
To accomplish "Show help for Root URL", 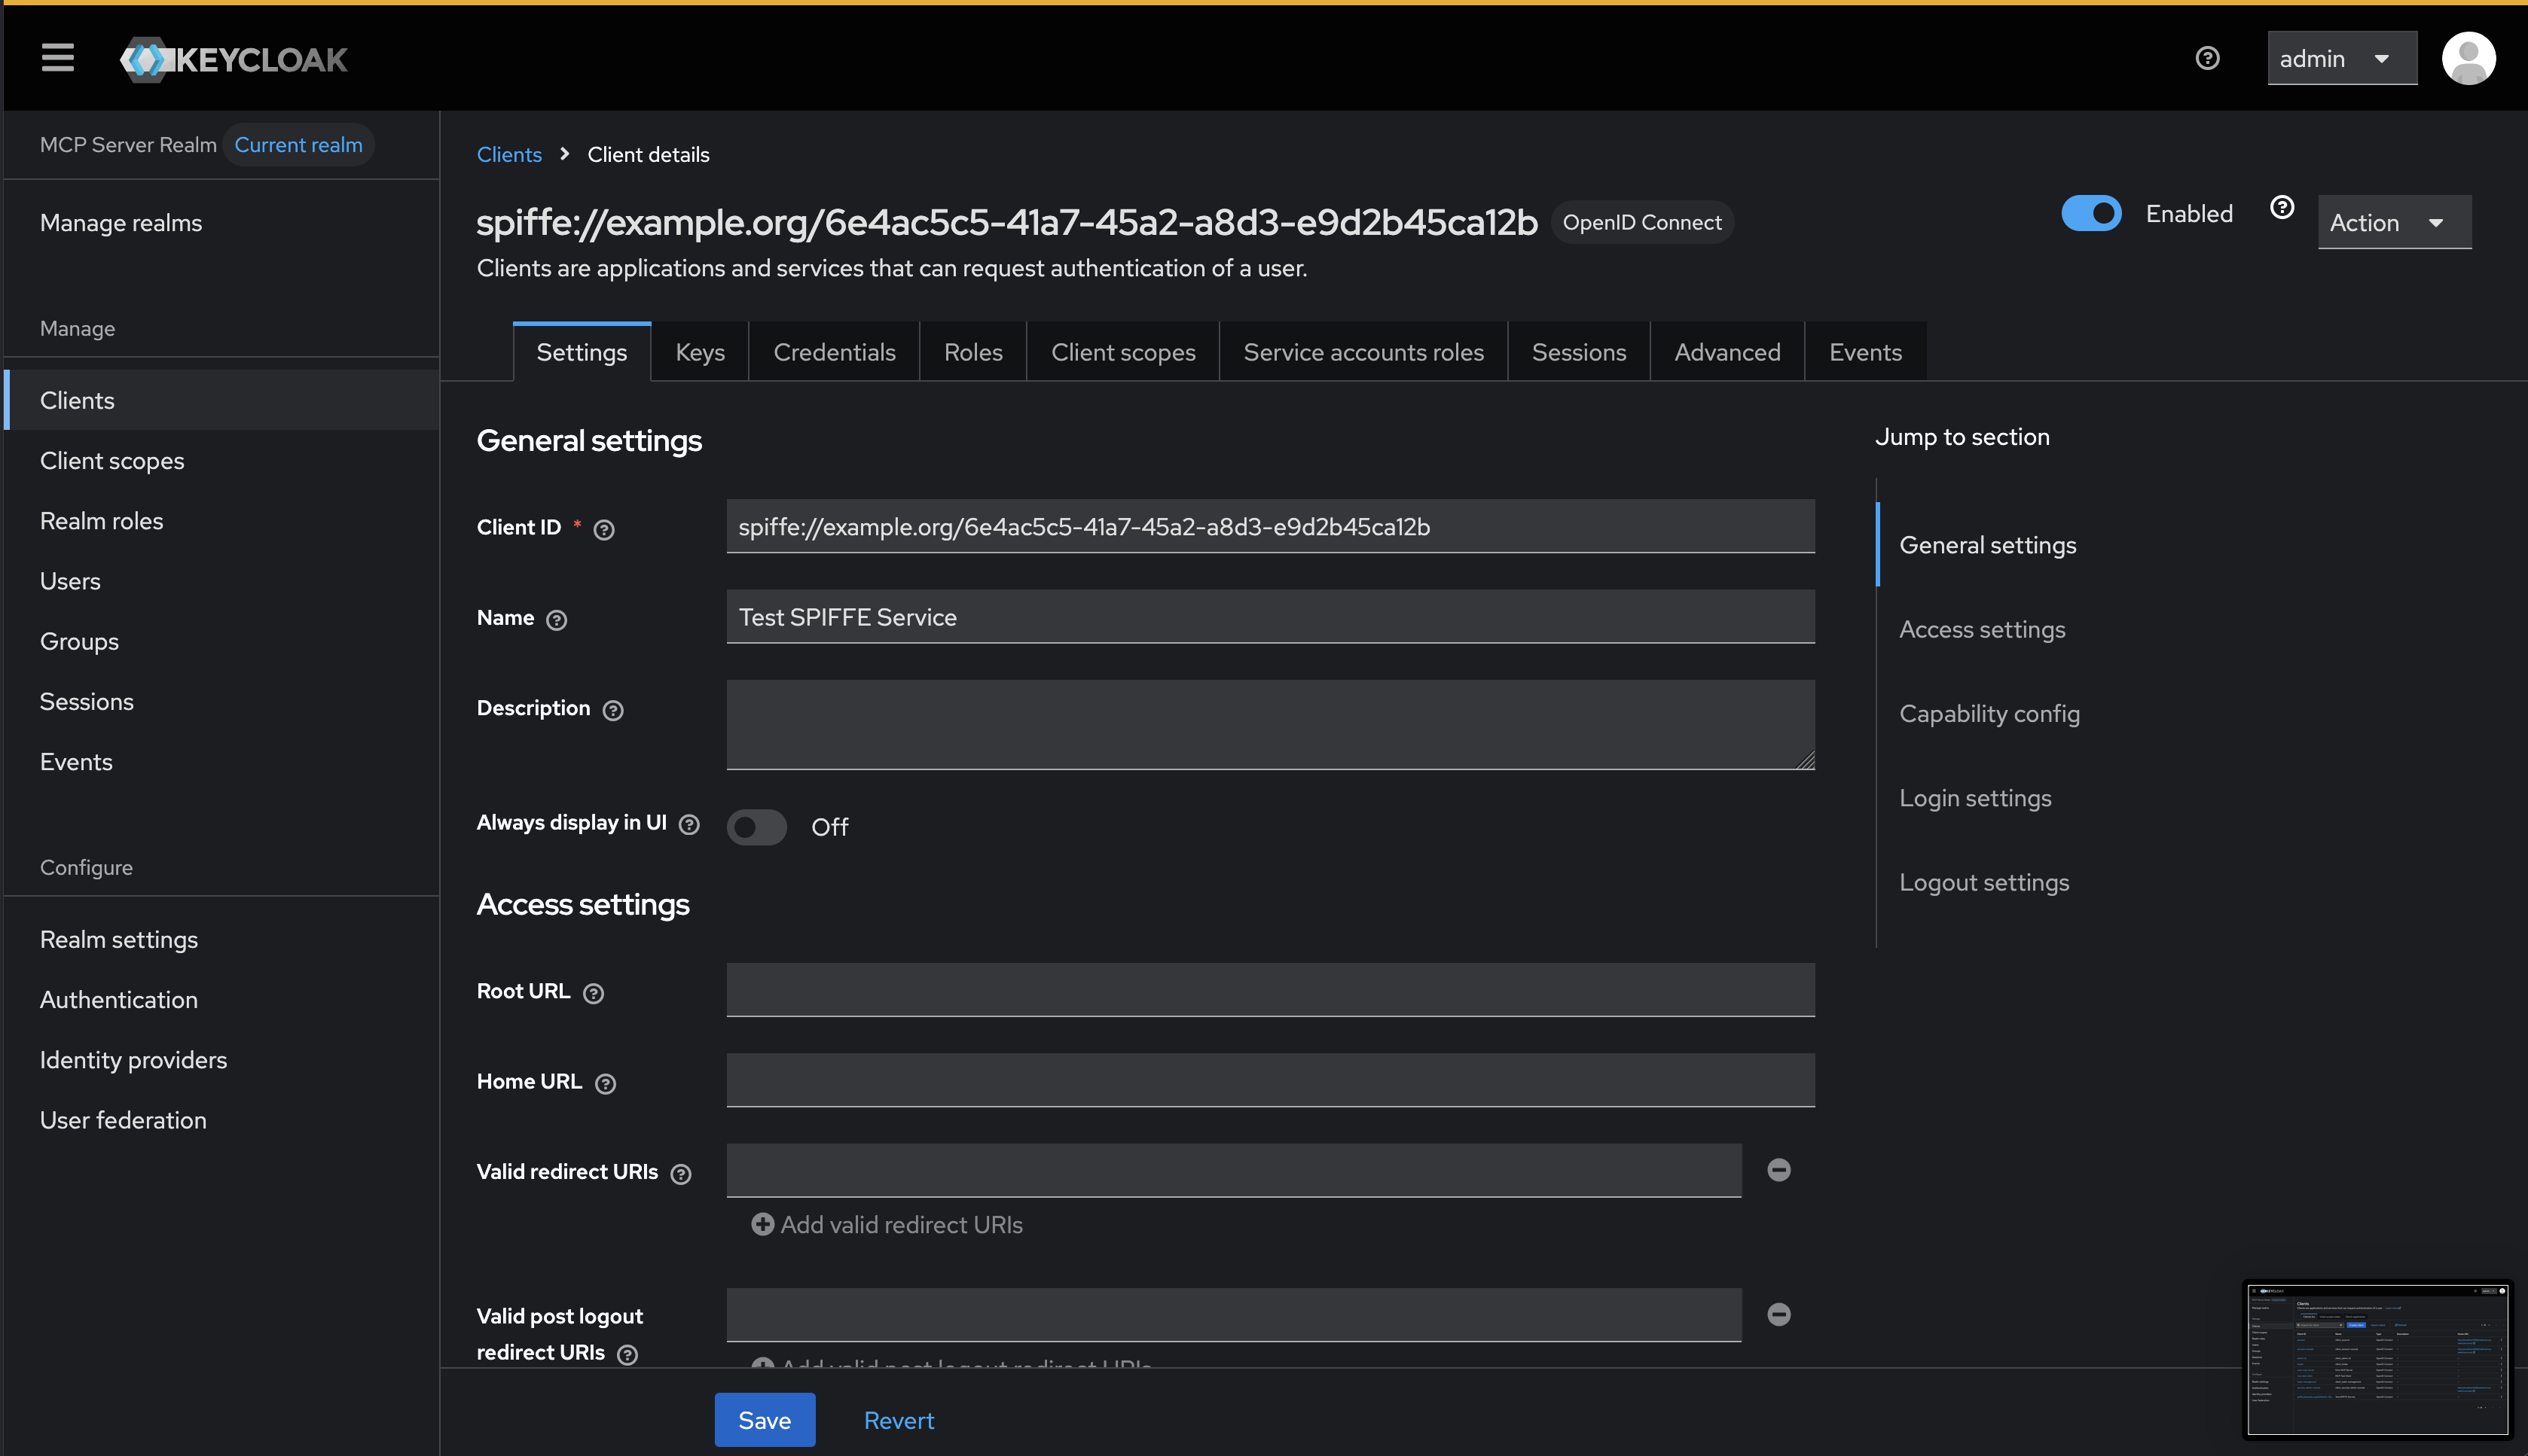I will (594, 993).
